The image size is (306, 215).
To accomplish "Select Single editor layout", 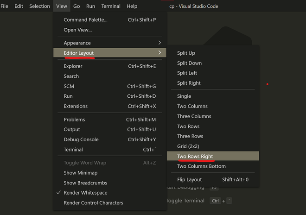I will point(213,96).
